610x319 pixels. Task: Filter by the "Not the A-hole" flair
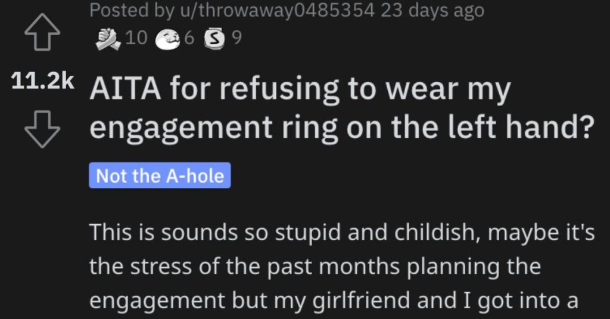point(160,176)
